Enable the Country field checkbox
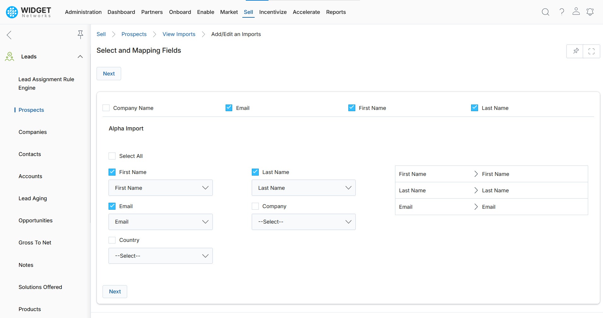This screenshot has width=603, height=318. [x=112, y=240]
